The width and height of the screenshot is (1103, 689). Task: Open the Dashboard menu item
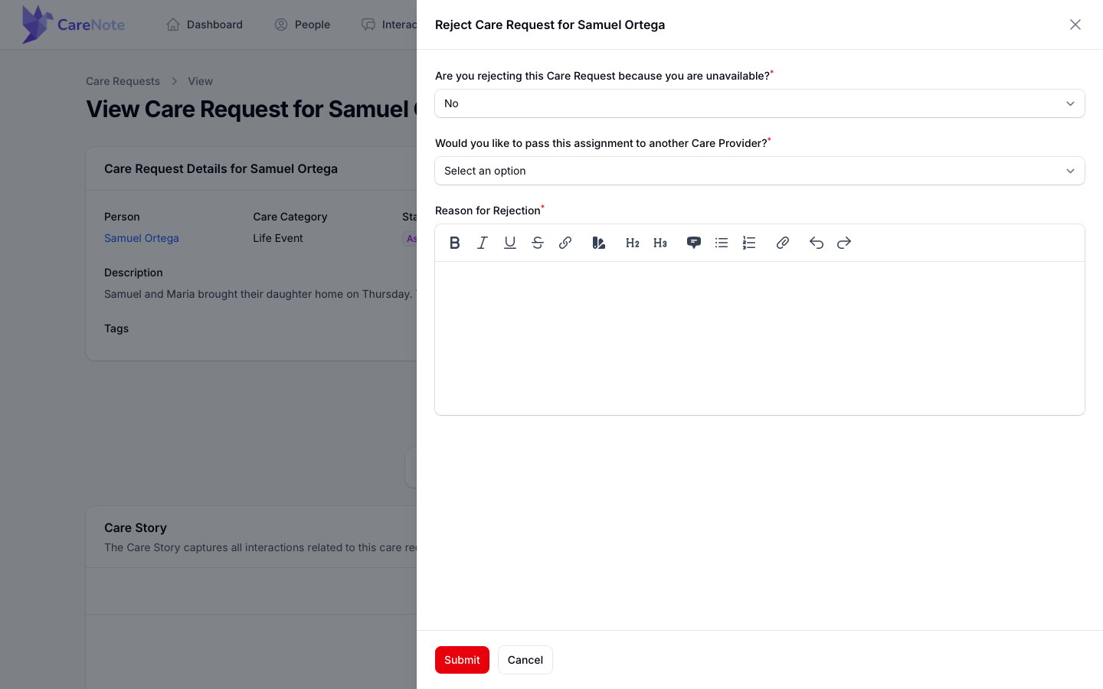coord(205,24)
